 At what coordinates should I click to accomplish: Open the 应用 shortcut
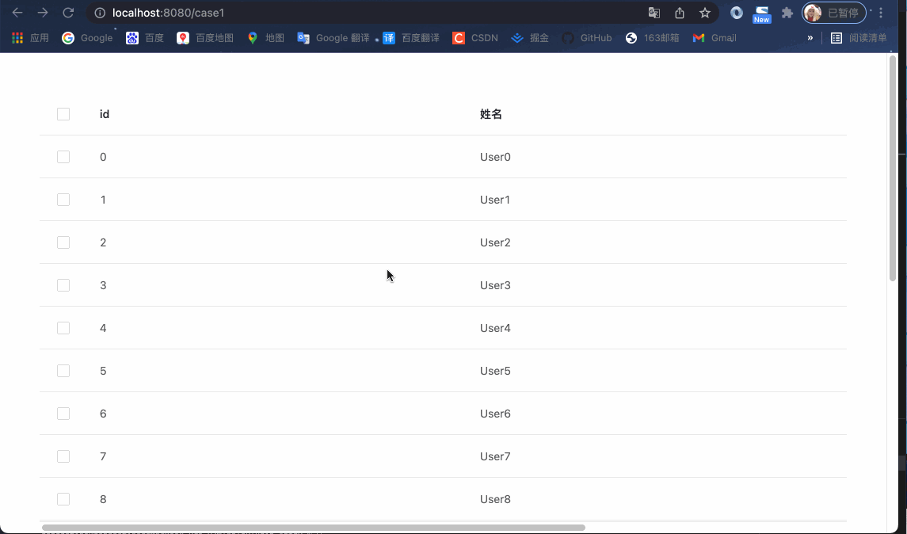[x=29, y=37]
